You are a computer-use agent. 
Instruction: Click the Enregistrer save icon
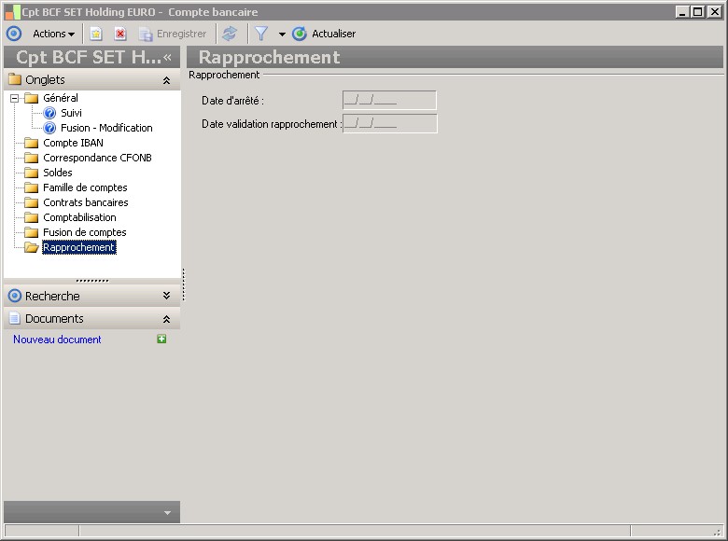(146, 34)
